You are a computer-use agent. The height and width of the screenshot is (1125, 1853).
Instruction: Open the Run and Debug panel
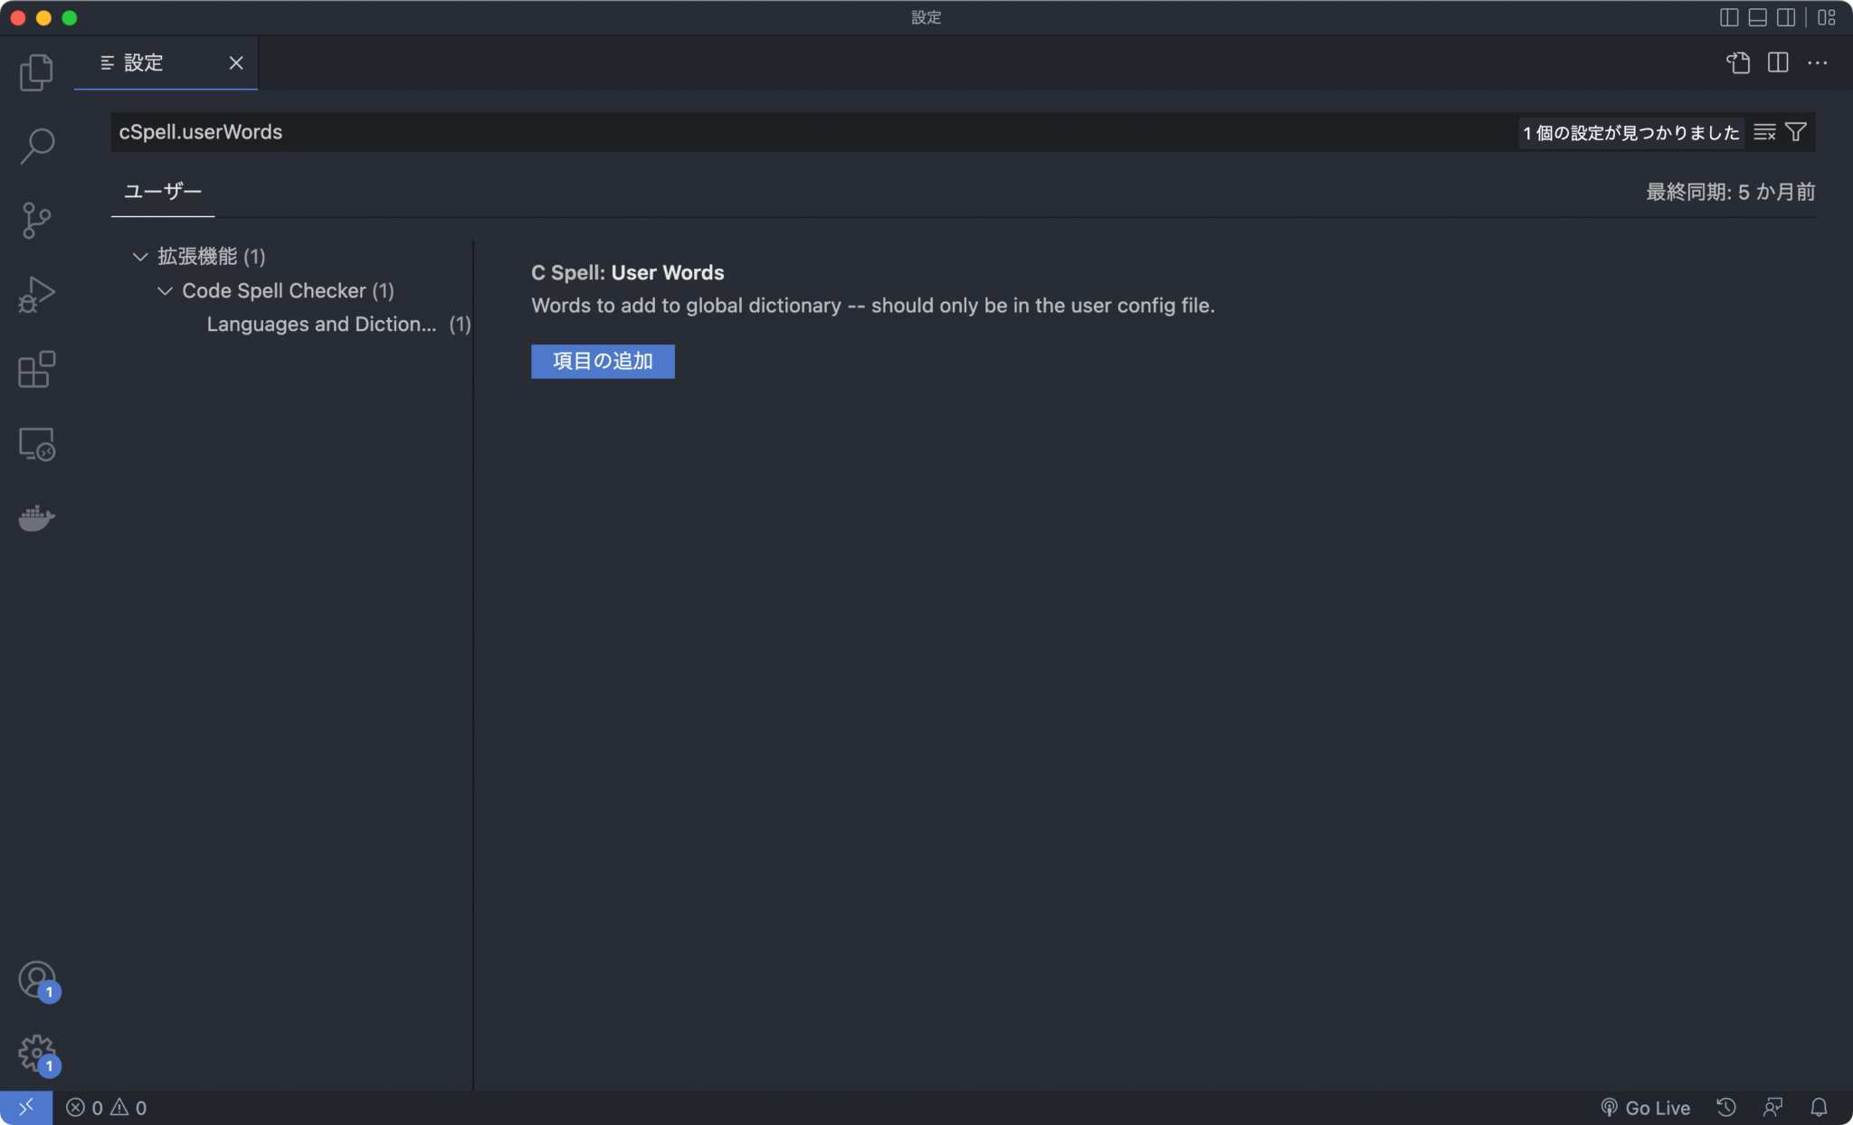coord(36,294)
